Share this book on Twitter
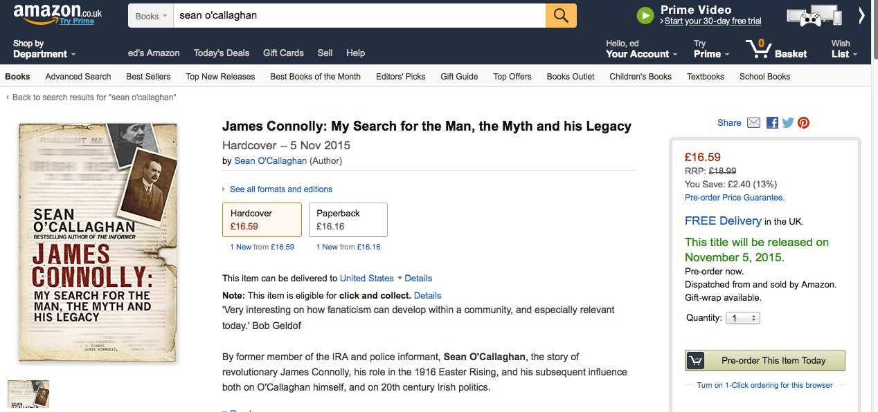Screen dimensions: 878x412 (x=788, y=123)
